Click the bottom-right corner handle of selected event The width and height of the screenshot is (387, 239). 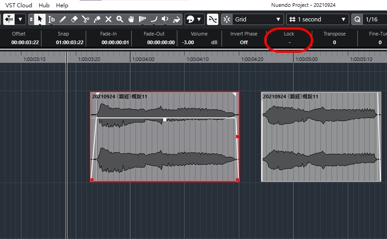(x=237, y=180)
